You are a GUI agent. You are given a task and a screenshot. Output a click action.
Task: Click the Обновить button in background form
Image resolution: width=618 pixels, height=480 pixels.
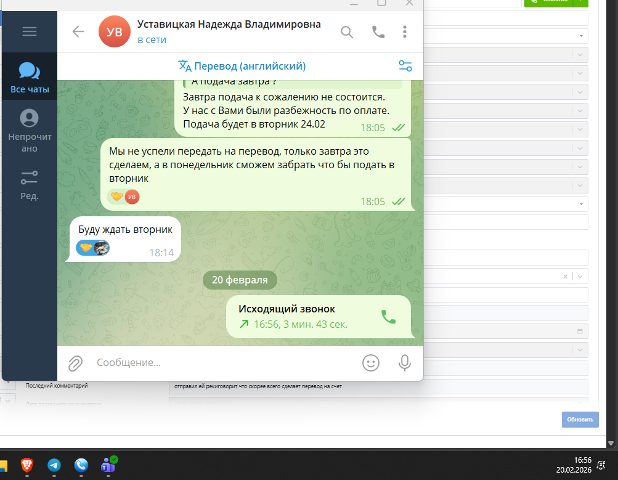pos(580,420)
